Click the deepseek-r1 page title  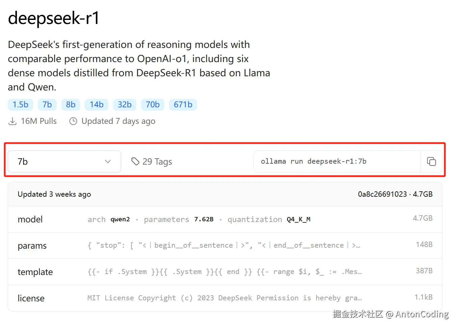54,18
